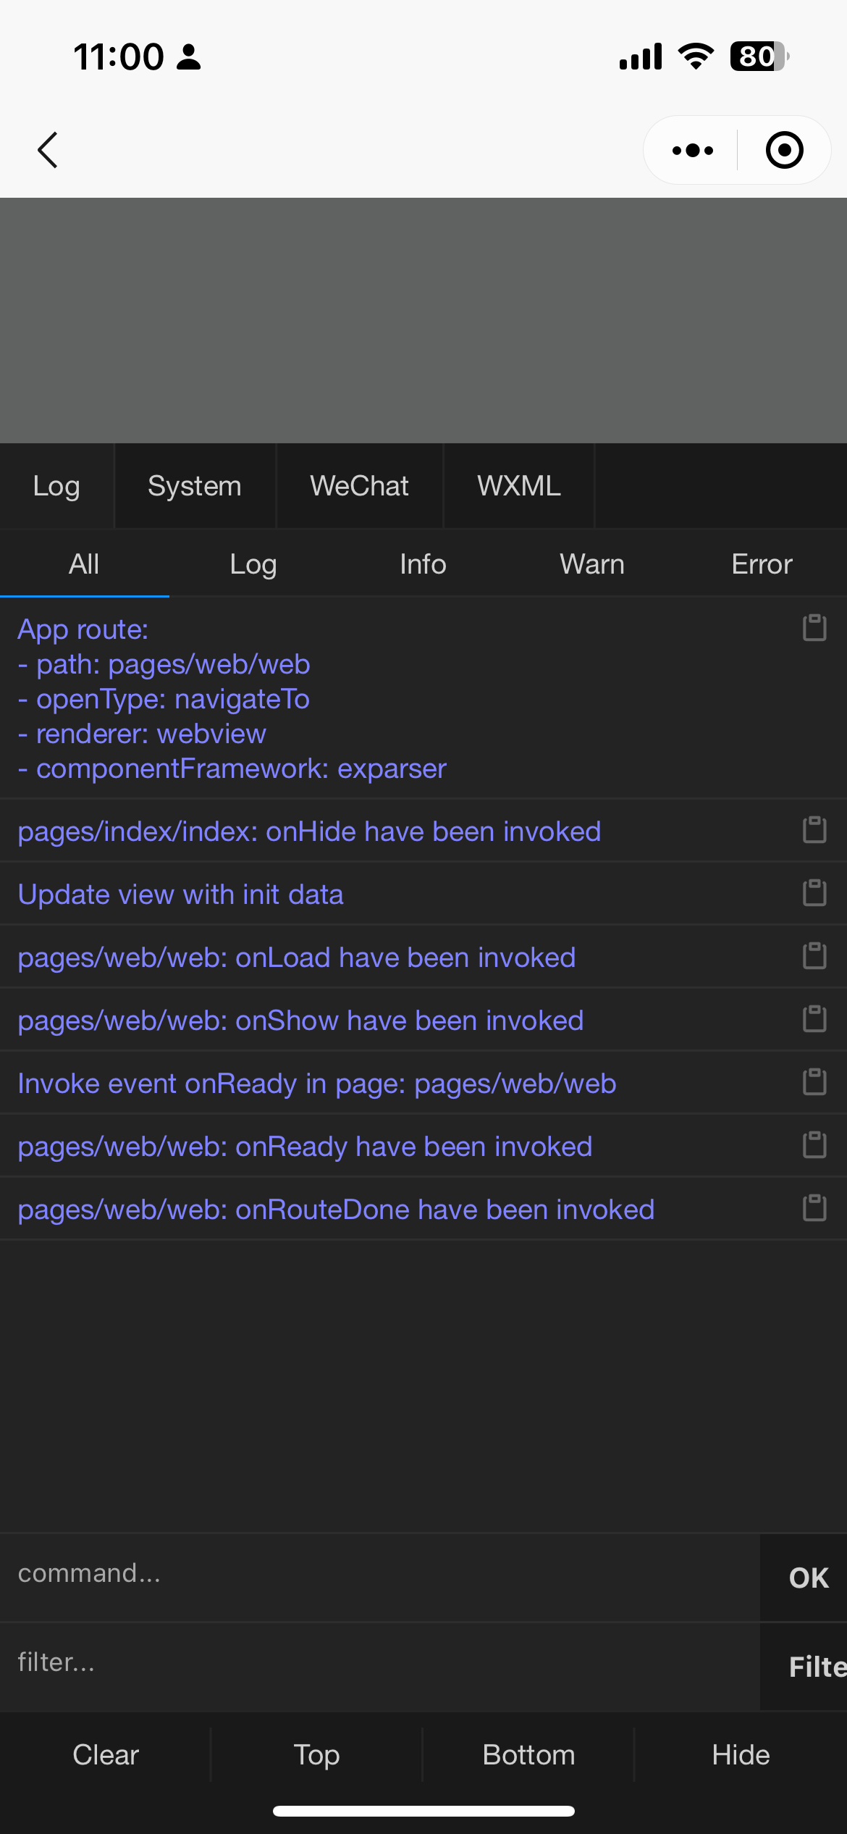Copy the App route log entry
The height and width of the screenshot is (1834, 847).
(x=814, y=628)
